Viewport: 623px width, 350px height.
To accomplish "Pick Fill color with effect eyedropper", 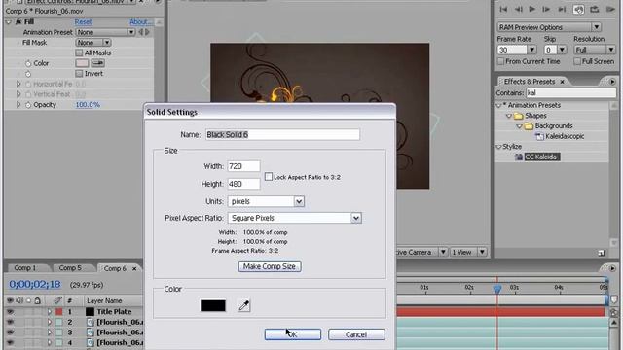I will [97, 63].
